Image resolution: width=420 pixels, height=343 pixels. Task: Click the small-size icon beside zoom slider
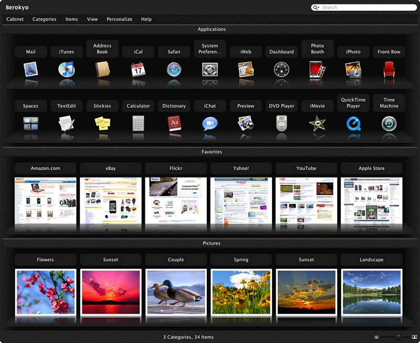(376, 337)
